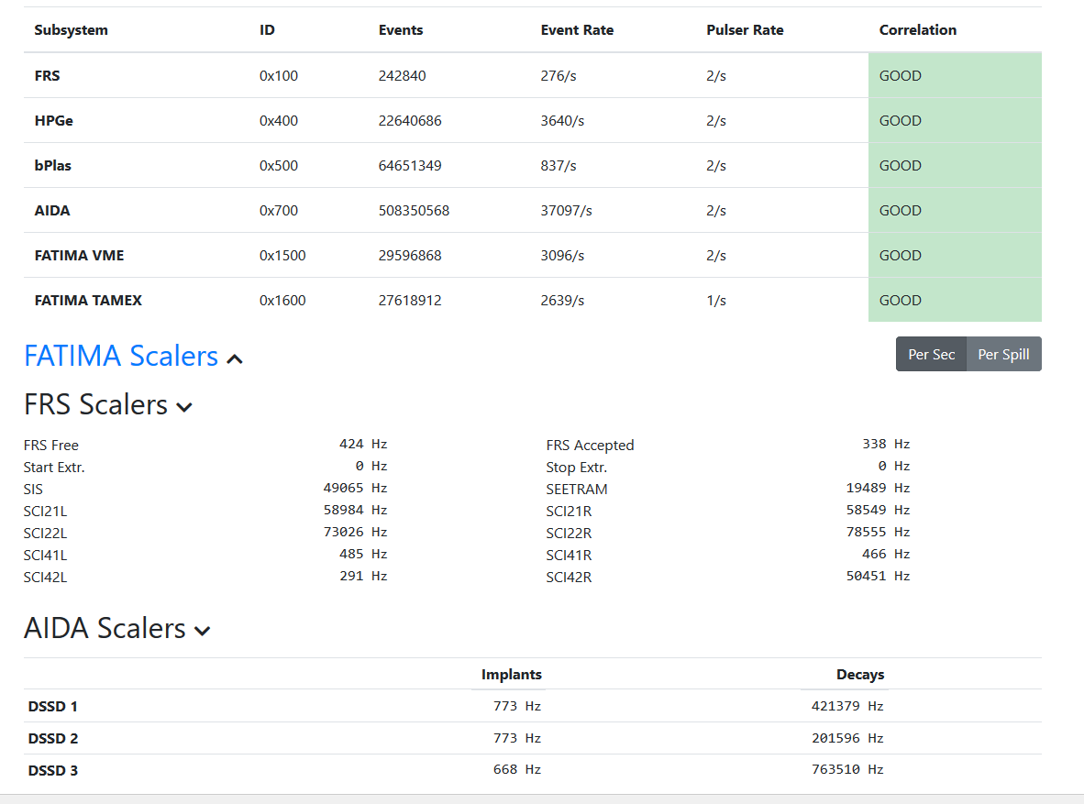Screen dimensions: 1084x804
Task: Expand the FRS Scalers chevron
Action: click(x=184, y=407)
